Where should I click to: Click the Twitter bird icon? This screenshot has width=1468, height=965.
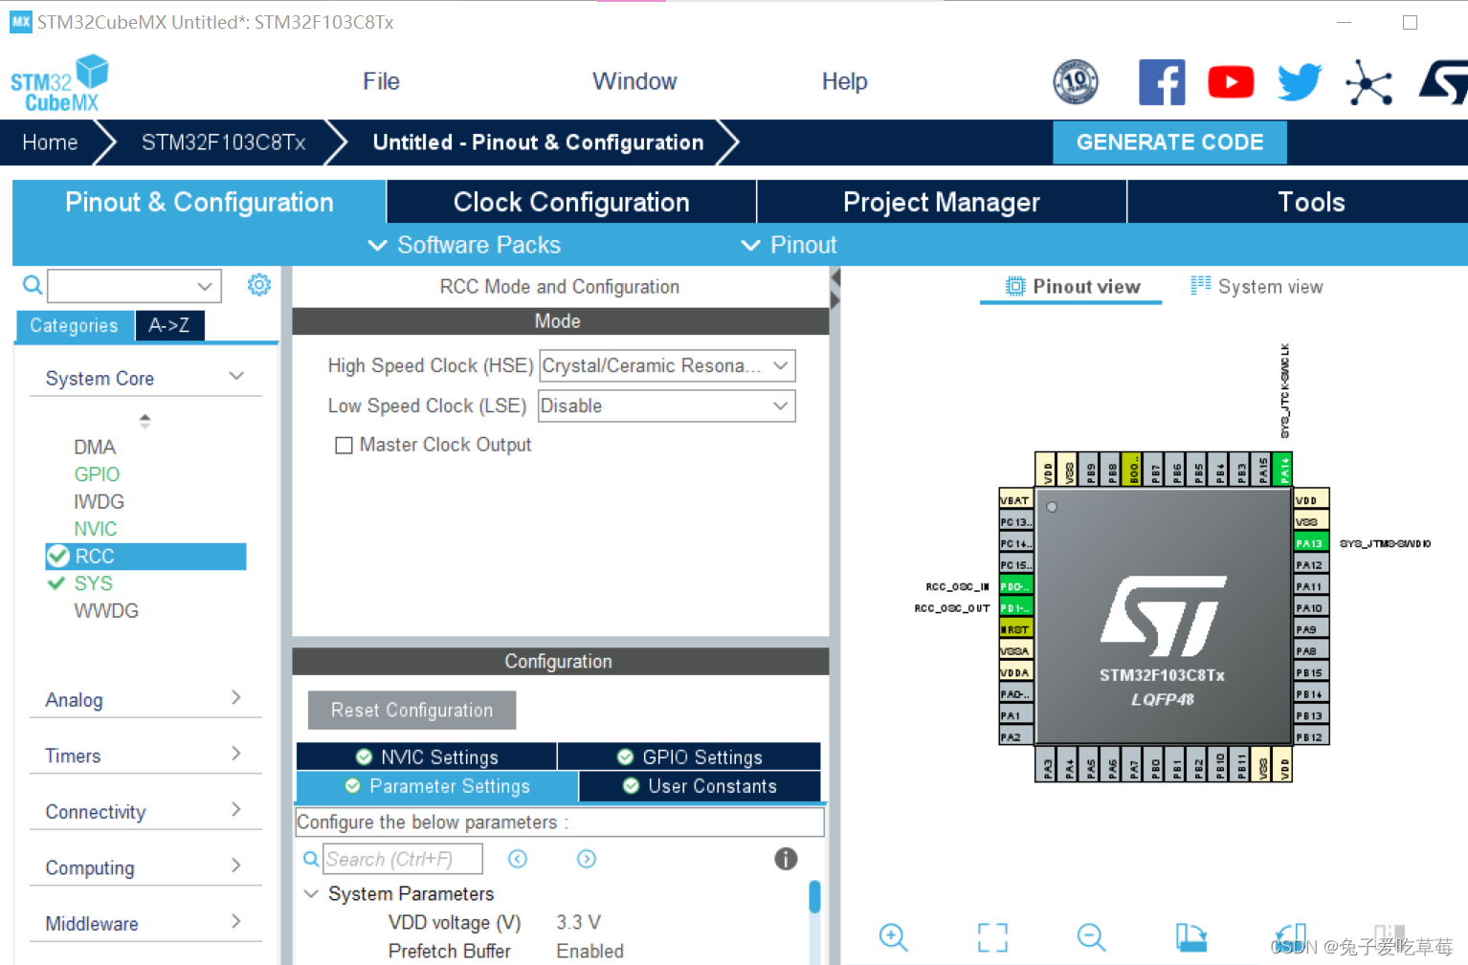pyautogui.click(x=1299, y=81)
